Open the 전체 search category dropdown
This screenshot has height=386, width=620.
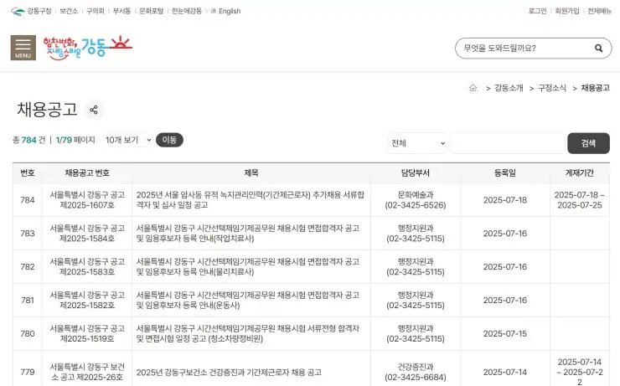[x=418, y=143]
